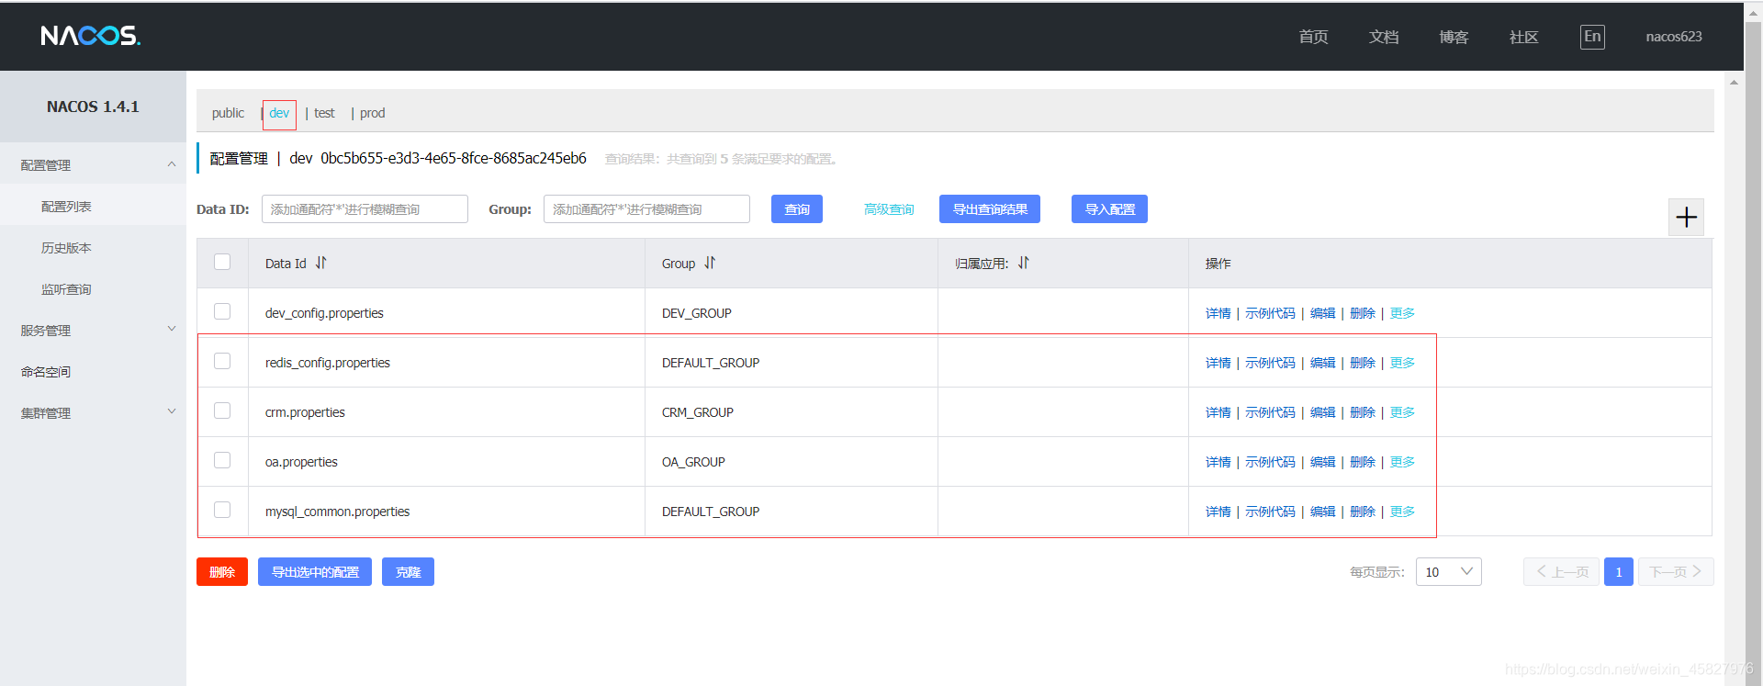The height and width of the screenshot is (686, 1763).
Task: Click the 克隆 button
Action: point(408,572)
